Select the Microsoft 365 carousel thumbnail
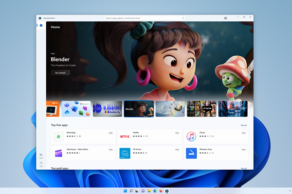The width and height of the screenshot is (292, 194). 76,109
